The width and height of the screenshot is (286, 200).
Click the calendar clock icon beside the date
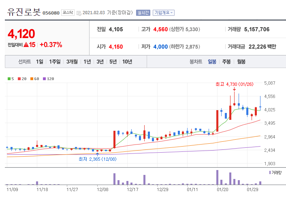(x=79, y=13)
